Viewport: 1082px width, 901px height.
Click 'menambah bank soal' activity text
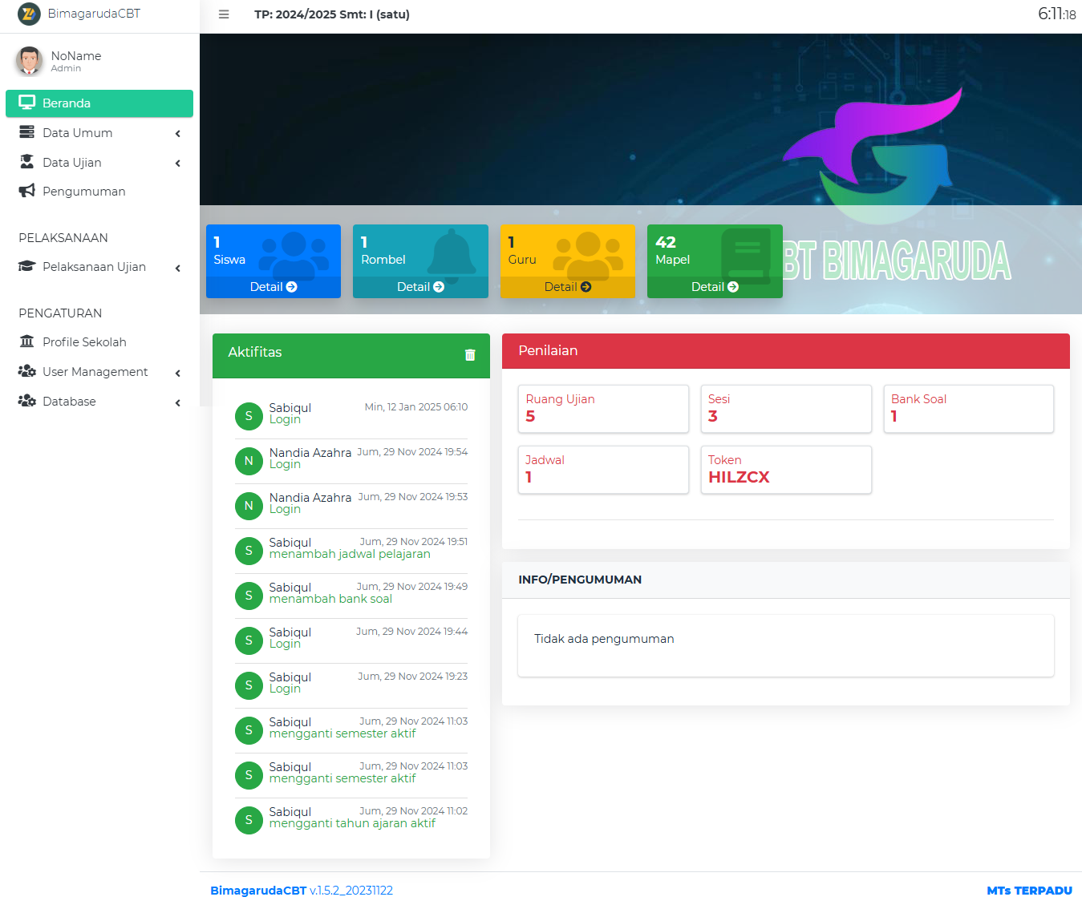point(330,600)
